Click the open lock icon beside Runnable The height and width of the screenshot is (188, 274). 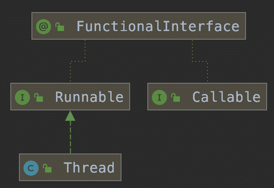[39, 97]
